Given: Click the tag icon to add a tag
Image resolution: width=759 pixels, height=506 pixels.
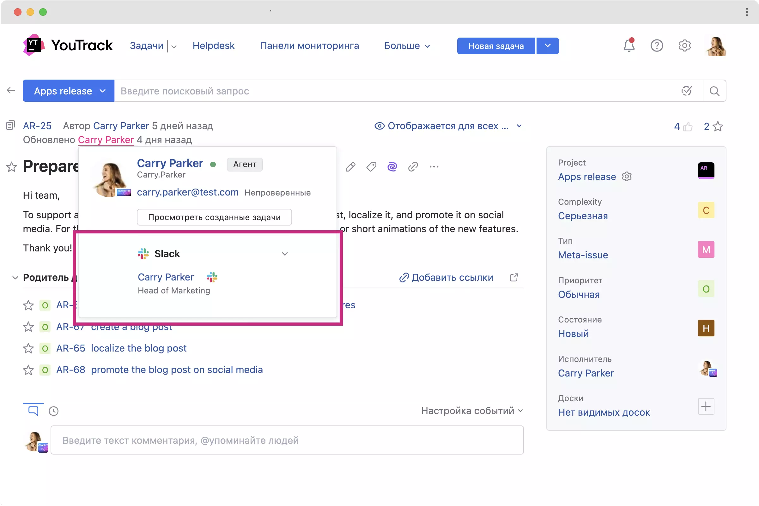Looking at the screenshot, I should 371,166.
